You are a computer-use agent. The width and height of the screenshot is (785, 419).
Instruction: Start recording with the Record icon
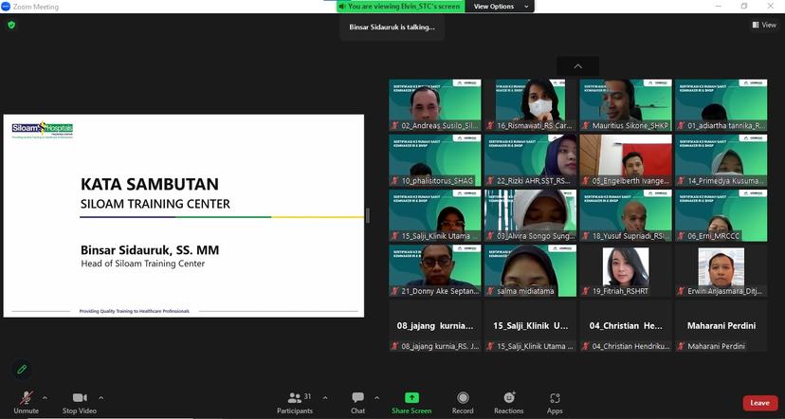(463, 397)
